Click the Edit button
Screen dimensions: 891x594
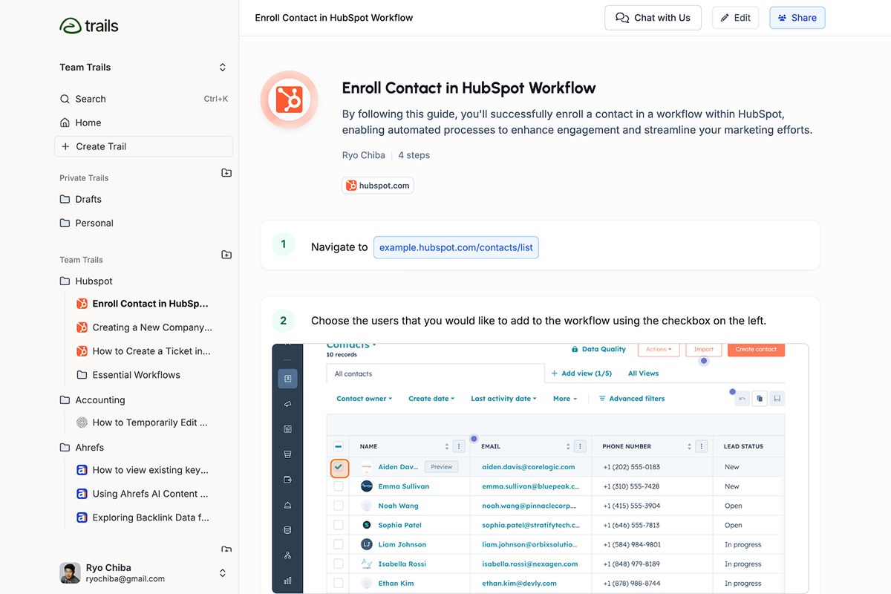(x=735, y=18)
